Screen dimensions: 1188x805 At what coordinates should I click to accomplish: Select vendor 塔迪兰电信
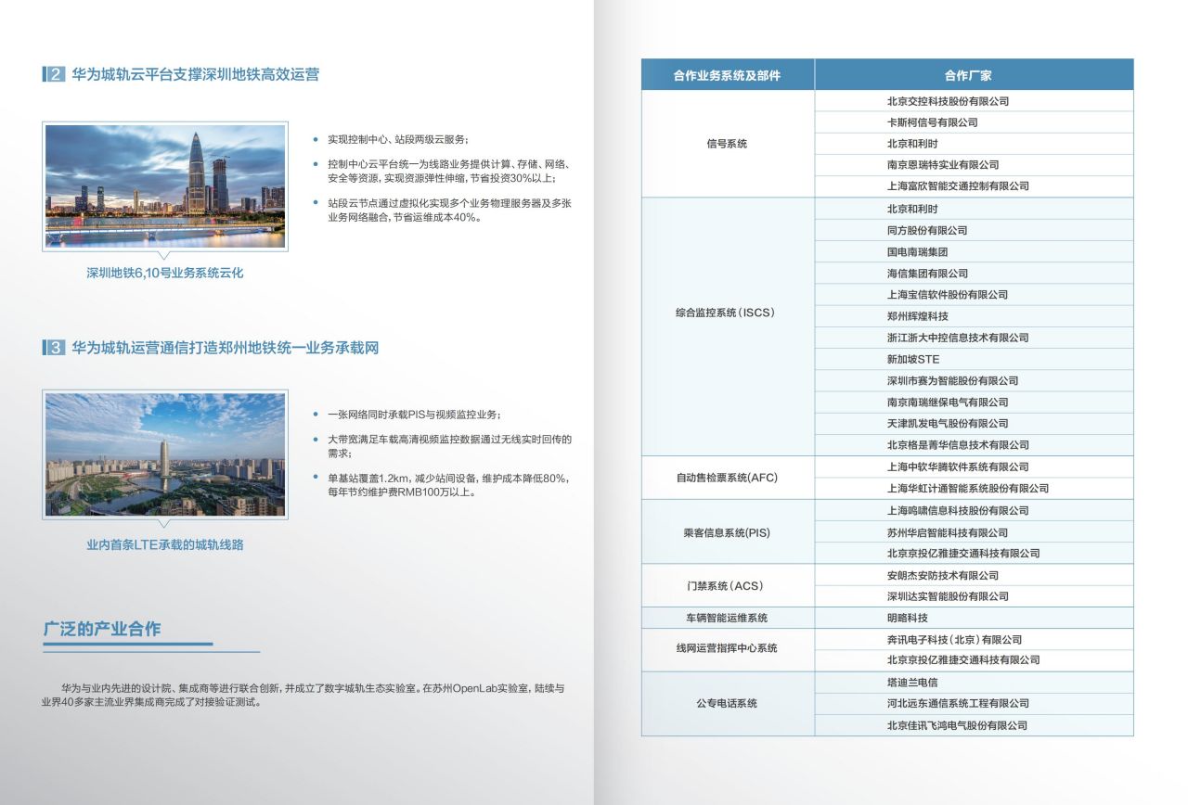pos(912,682)
